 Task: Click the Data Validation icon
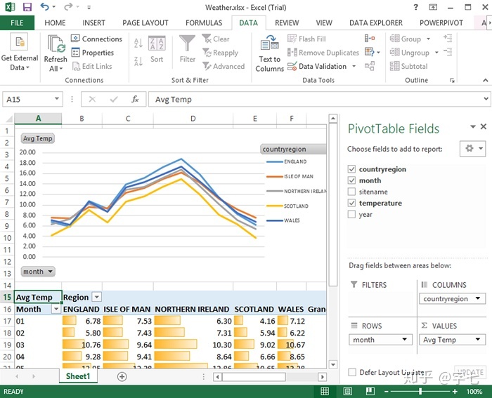(x=292, y=66)
